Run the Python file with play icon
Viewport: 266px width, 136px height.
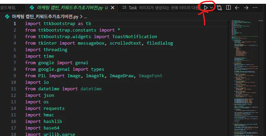tap(206, 8)
